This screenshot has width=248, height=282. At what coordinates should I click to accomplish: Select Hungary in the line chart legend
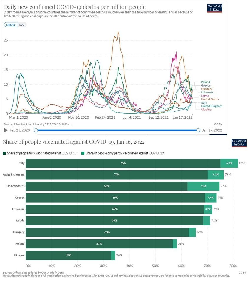tap(207, 89)
